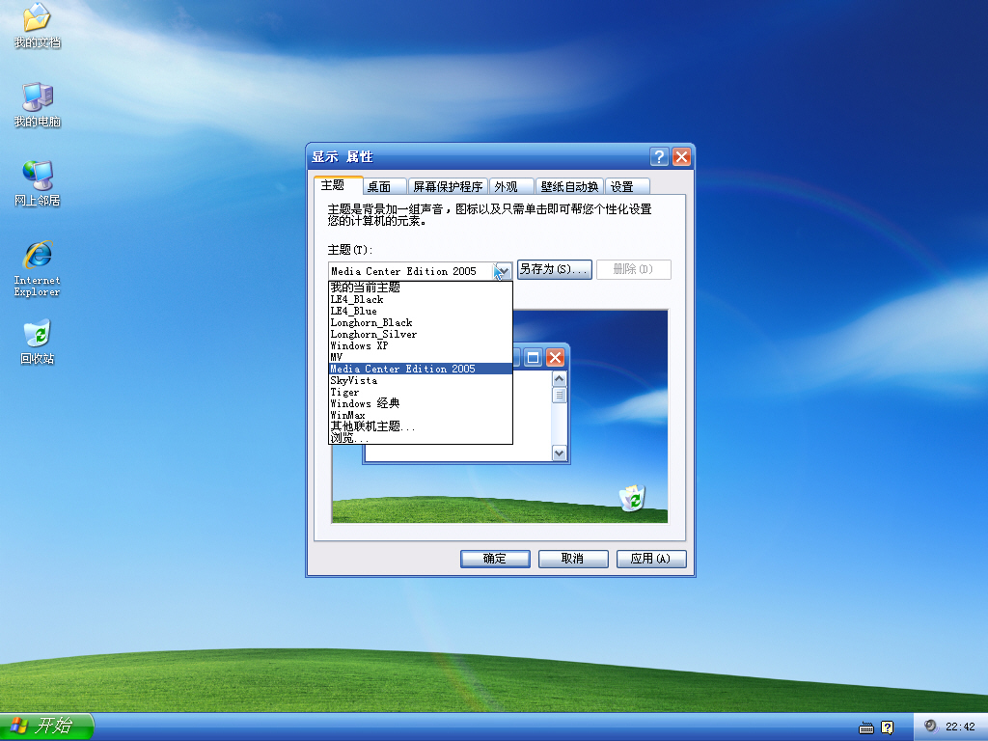Click the 应用(A) button
The image size is (988, 741).
651,559
